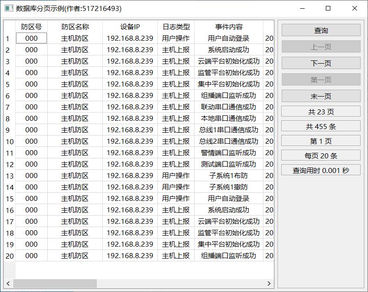Jump to last page with 末一页
Screen dimensions: 368x292
[x=321, y=97]
